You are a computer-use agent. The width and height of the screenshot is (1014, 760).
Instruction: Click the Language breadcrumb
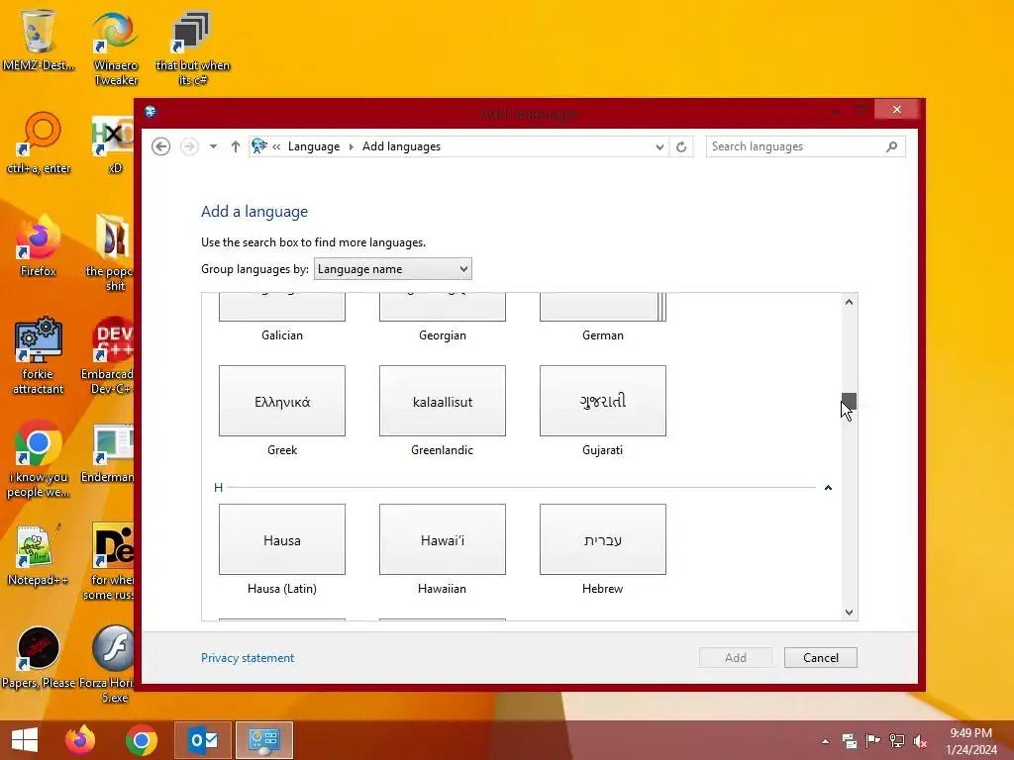click(x=314, y=146)
